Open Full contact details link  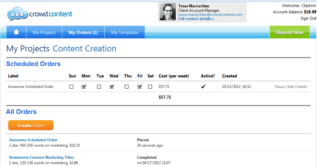pyautogui.click(x=196, y=19)
